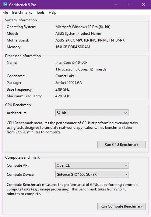Click the codename value 'Comet Lake'
151x217 pixels.
point(65,76)
